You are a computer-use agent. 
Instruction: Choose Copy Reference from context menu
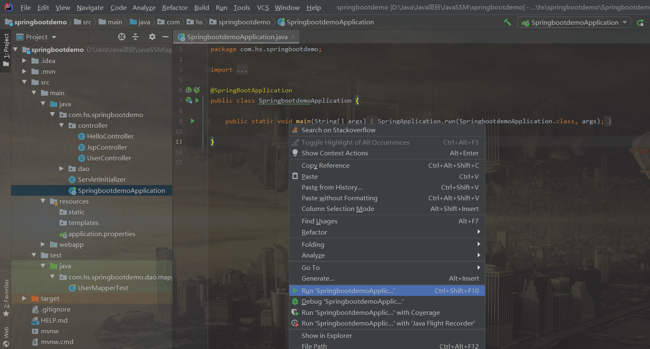click(x=387, y=165)
